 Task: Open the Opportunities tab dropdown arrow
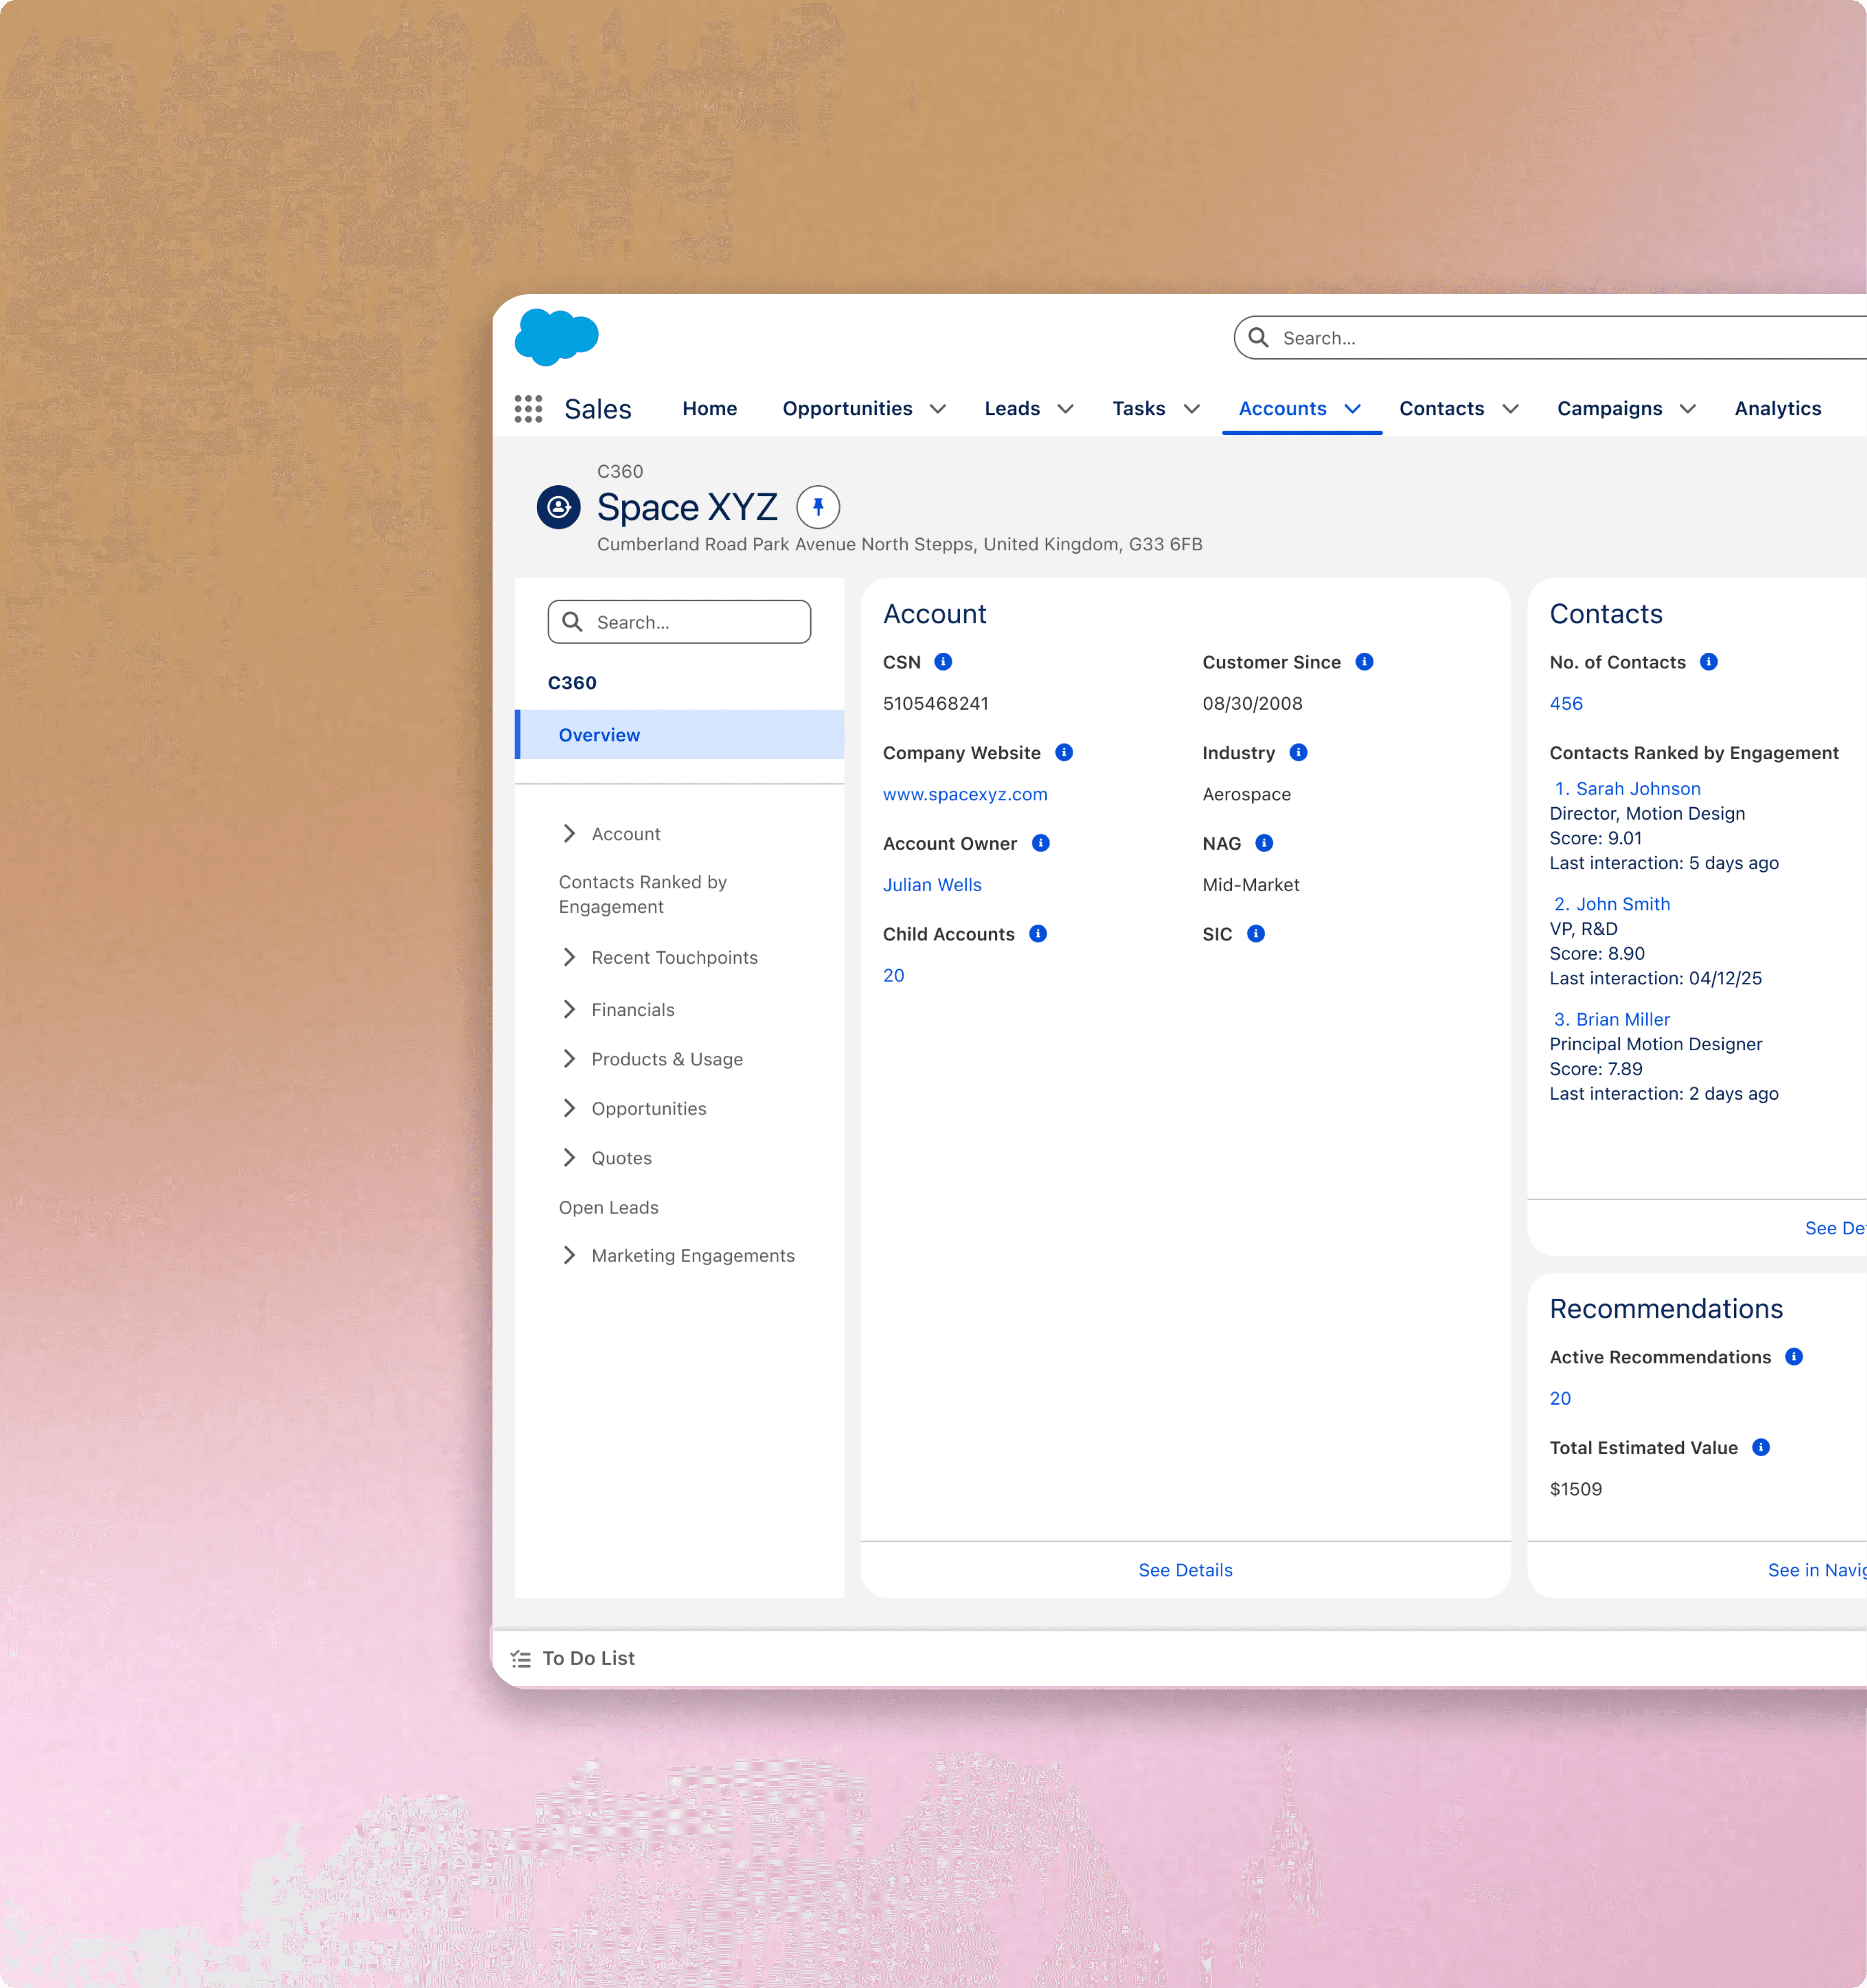(x=938, y=409)
